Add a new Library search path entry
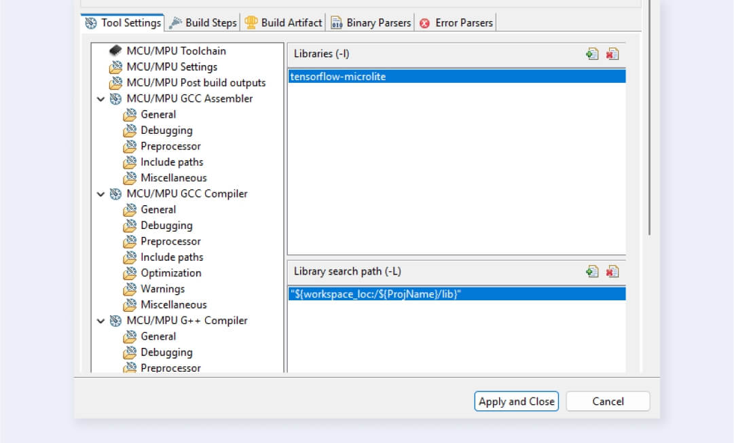The width and height of the screenshot is (734, 443). pyautogui.click(x=592, y=272)
